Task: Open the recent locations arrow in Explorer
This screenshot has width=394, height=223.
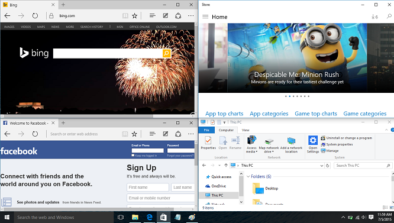Action: pos(219,166)
